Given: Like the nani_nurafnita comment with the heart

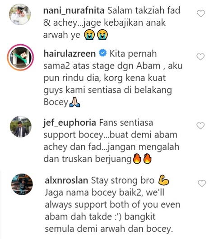Looking at the screenshot, I should tap(201, 14).
